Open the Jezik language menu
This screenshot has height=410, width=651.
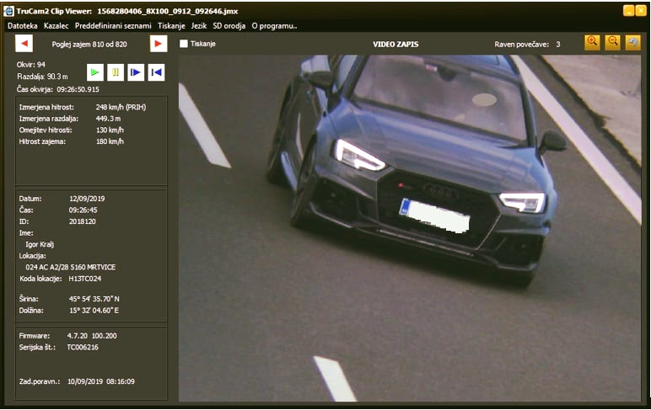199,26
